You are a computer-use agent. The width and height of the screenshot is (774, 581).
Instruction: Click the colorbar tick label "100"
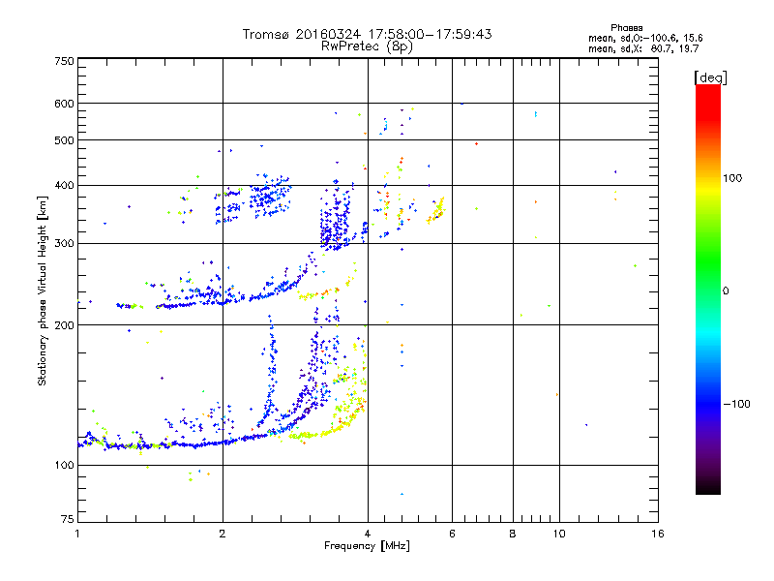point(732,178)
